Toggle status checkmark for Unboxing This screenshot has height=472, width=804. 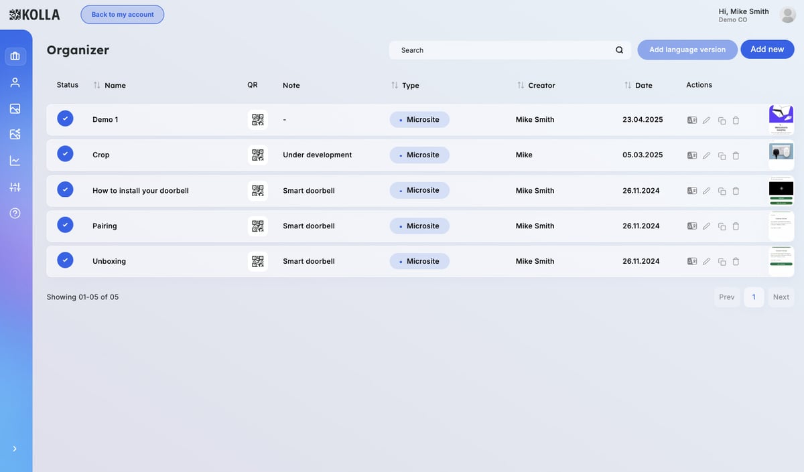(65, 260)
